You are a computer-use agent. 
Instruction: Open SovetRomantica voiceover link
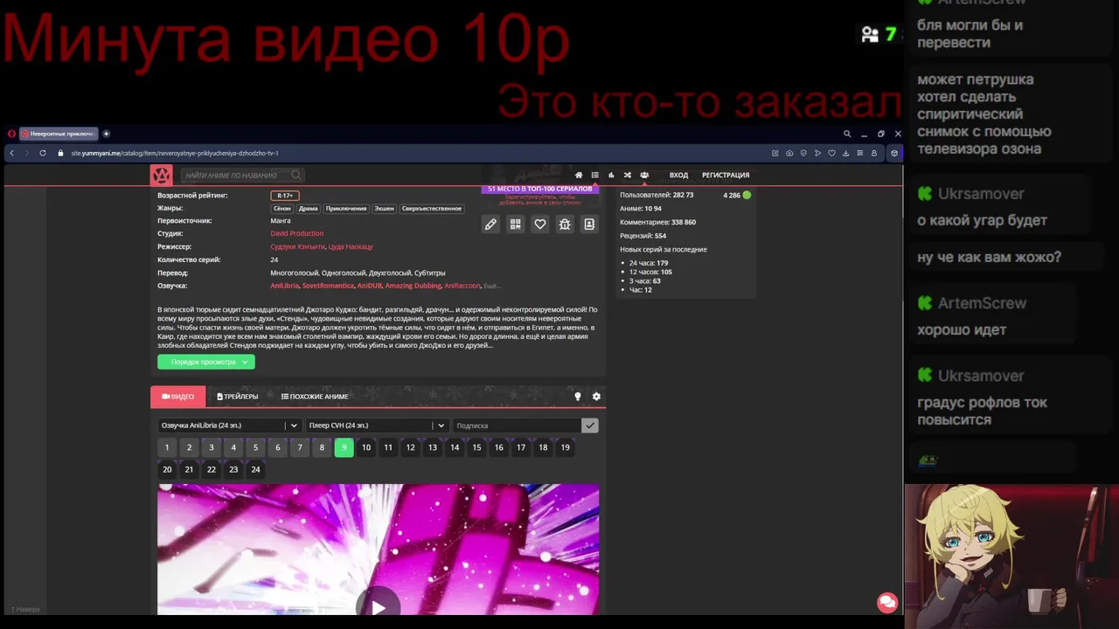pos(328,286)
